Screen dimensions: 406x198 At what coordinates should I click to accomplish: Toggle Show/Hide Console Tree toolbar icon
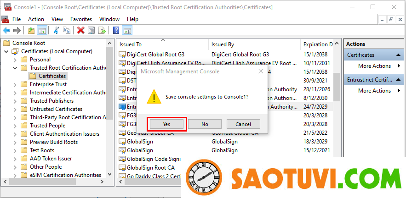tap(42, 31)
